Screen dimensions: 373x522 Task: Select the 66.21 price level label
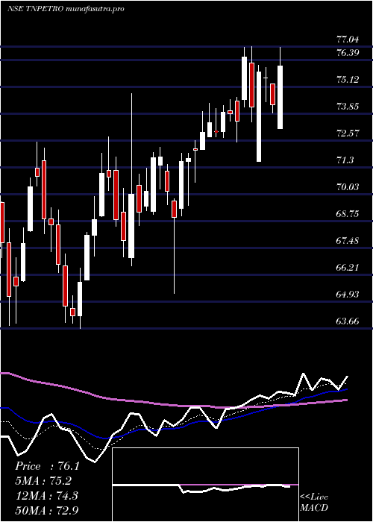tap(348, 268)
